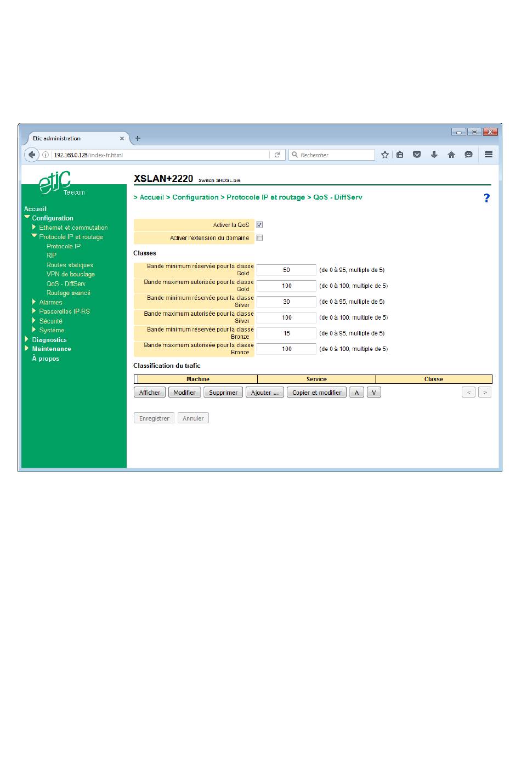Click the smiley chat icon in toolbar
521x766 pixels.
tap(468, 155)
